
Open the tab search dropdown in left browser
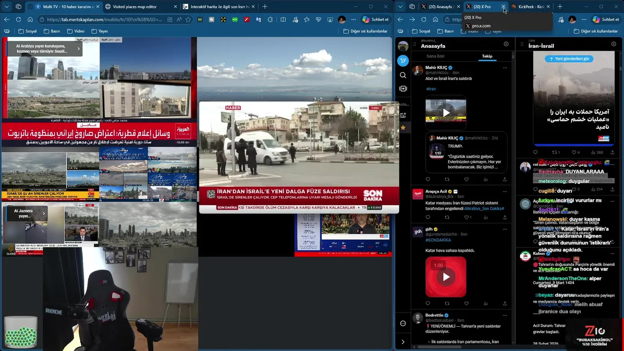[x=7, y=6]
